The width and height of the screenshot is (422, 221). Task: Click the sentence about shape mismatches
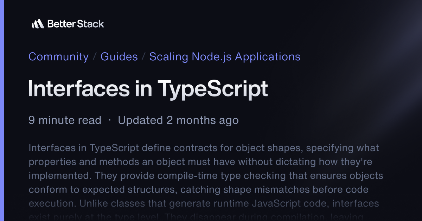pos(199,189)
